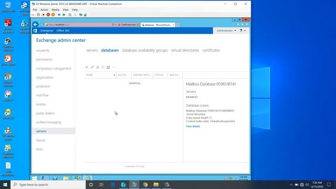
Task: Open organization in the left navigation
Action: pyautogui.click(x=45, y=78)
